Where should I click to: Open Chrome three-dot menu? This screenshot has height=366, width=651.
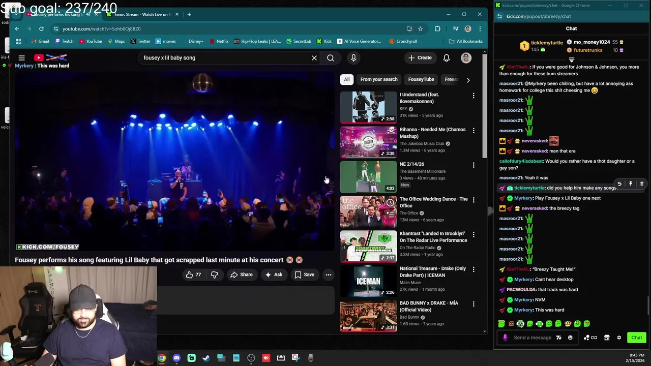[x=480, y=29]
